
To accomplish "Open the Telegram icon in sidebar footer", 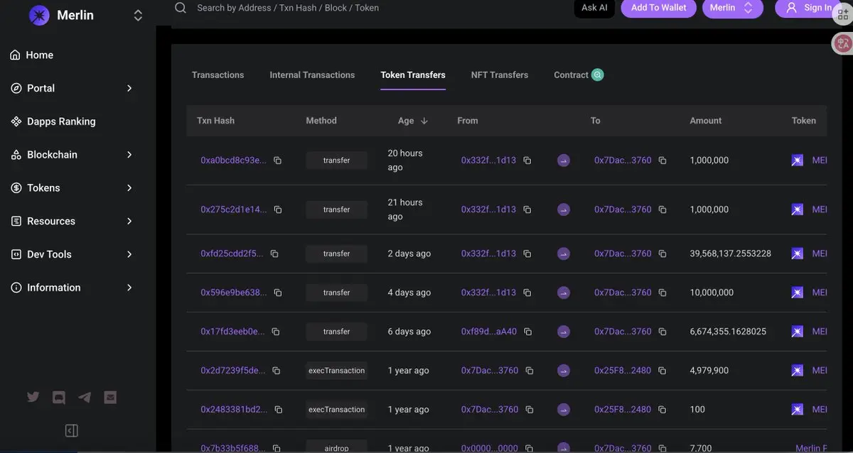I will [85, 398].
